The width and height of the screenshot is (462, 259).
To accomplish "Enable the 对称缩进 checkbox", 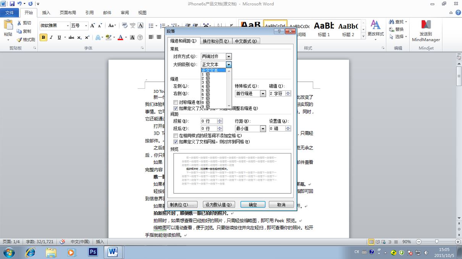I will click(176, 102).
